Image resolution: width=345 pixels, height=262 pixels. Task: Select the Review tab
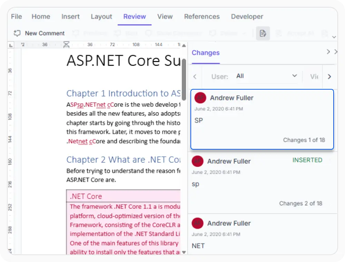tap(135, 17)
